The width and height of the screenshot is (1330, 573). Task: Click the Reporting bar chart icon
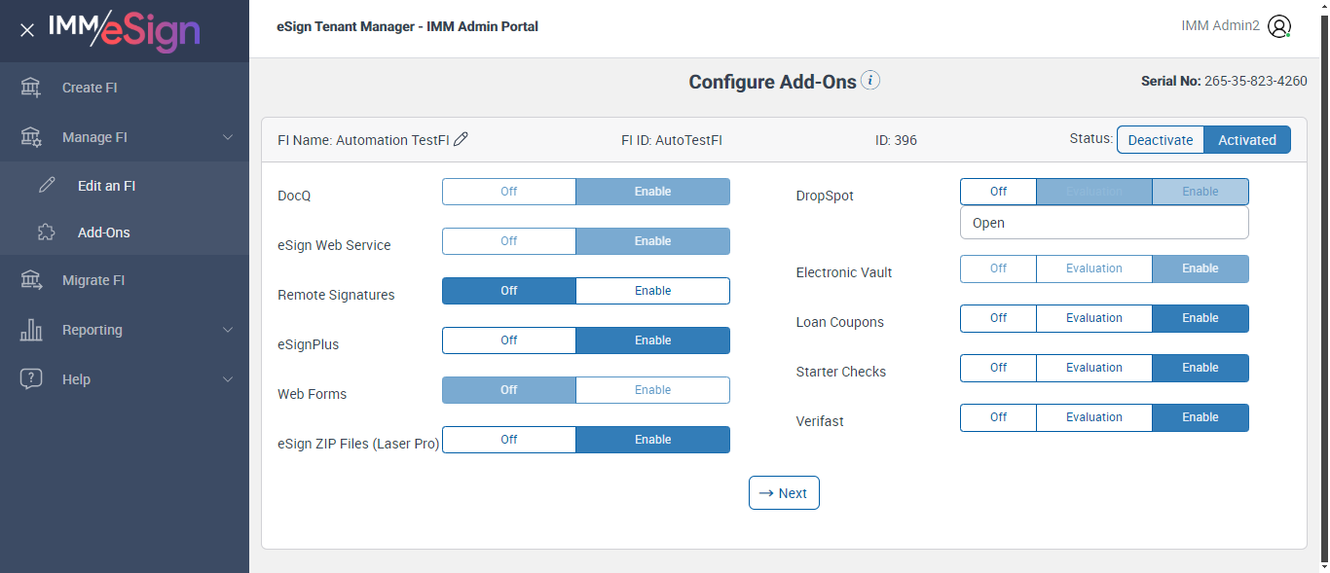click(31, 330)
